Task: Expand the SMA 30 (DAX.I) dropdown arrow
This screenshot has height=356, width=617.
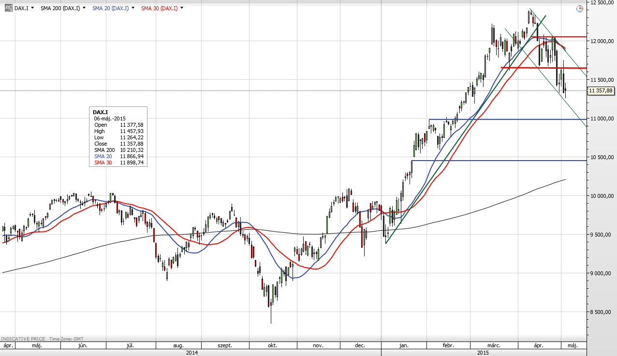Action: coord(182,8)
